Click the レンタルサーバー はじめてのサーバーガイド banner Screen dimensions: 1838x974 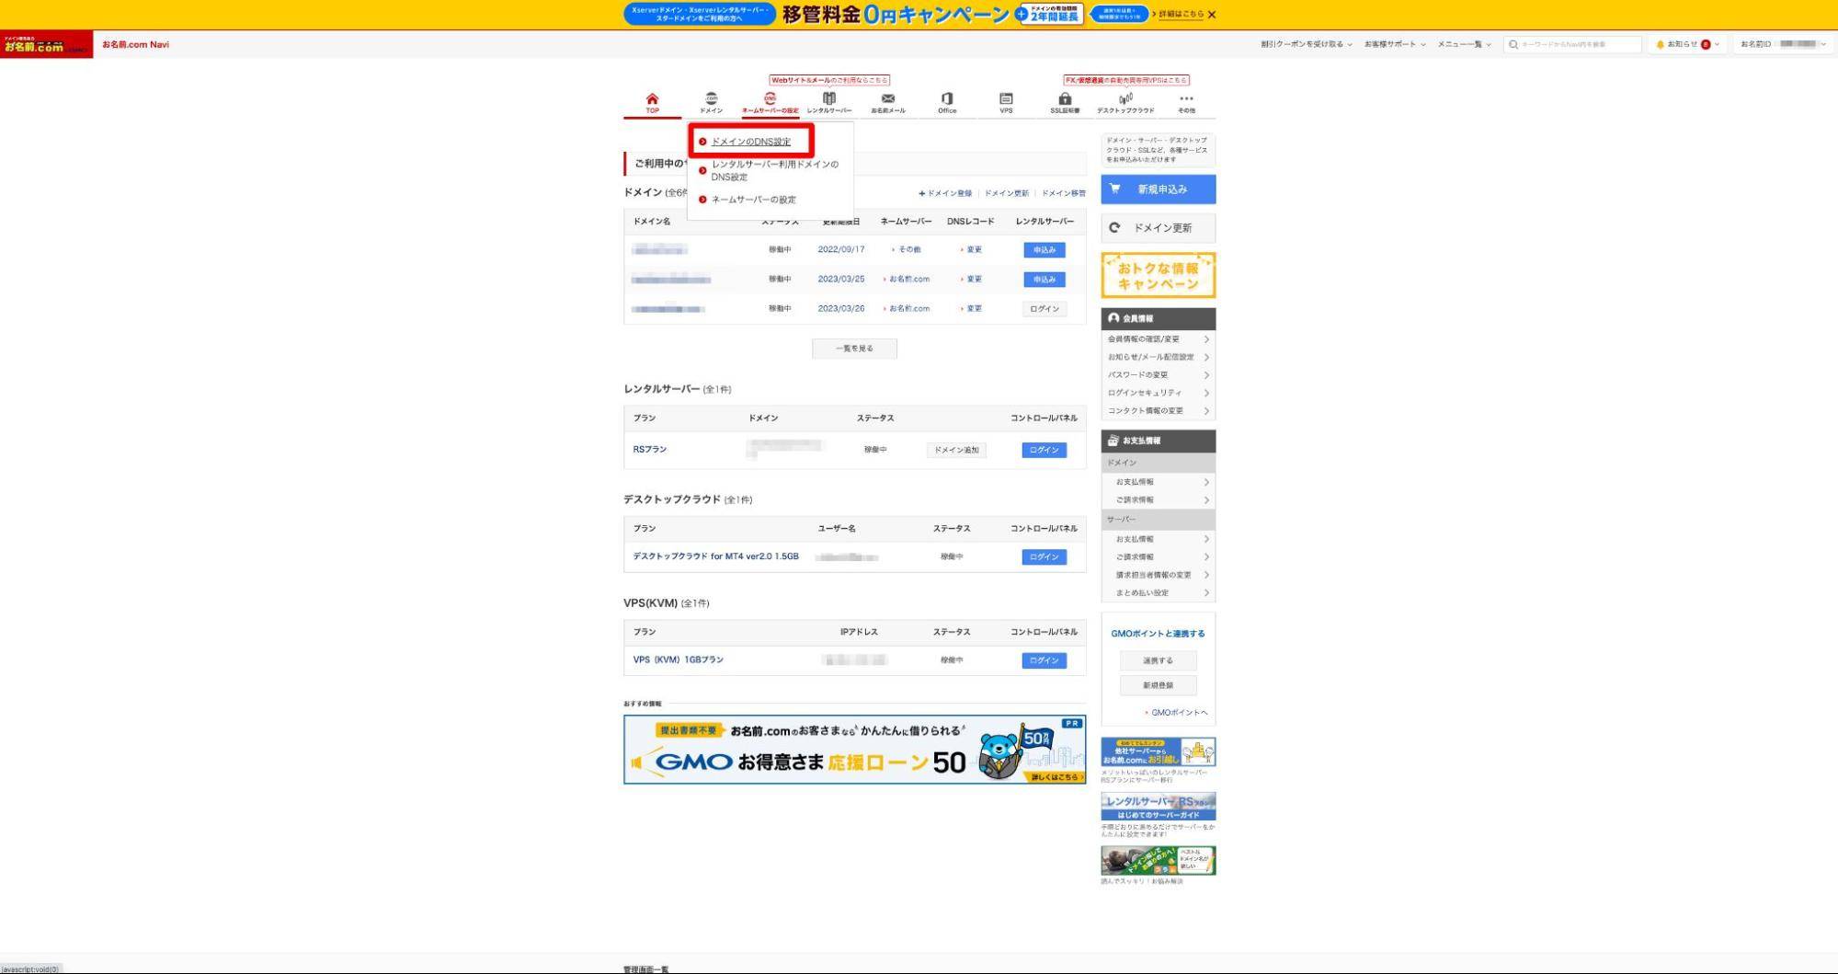click(1159, 807)
